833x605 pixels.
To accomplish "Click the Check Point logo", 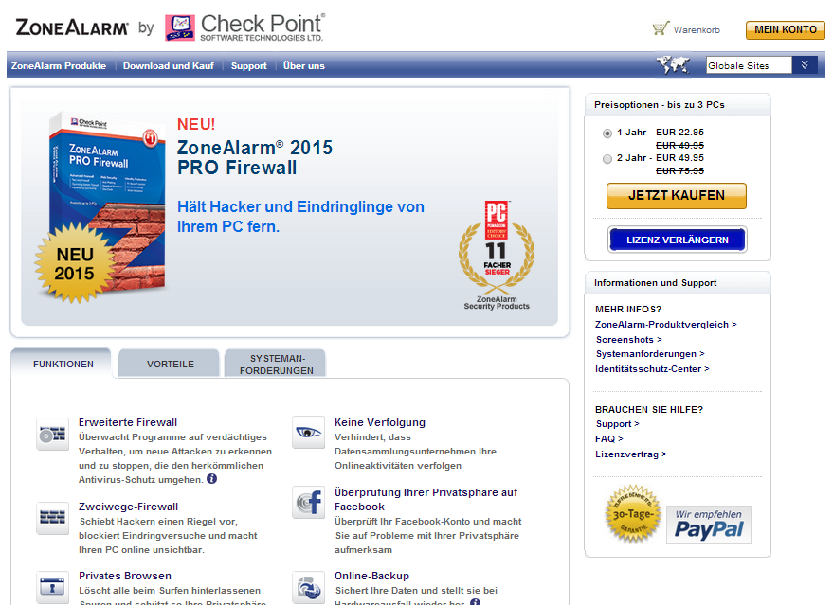I will pyautogui.click(x=244, y=27).
